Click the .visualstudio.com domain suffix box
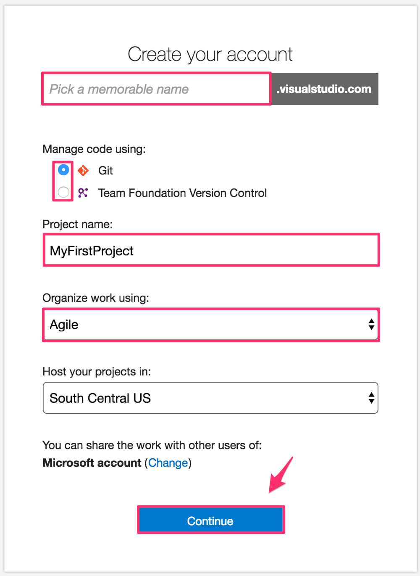Viewport: 420px width, 576px height. 324,89
